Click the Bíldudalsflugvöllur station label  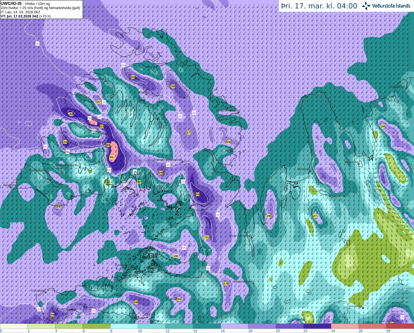[68, 165]
